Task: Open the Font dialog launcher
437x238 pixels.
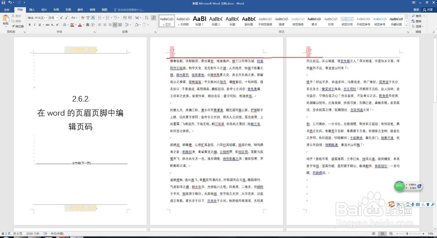Action: [x=94, y=32]
